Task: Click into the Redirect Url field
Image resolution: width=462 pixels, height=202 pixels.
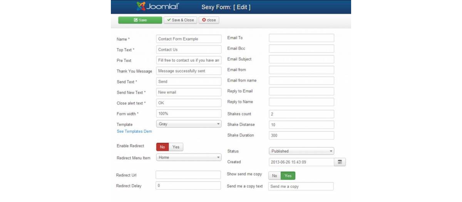Action: [188, 175]
